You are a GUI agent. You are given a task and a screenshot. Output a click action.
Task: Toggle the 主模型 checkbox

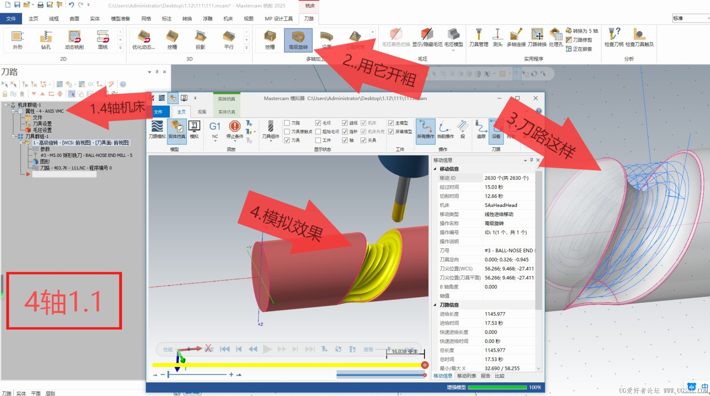(391, 123)
